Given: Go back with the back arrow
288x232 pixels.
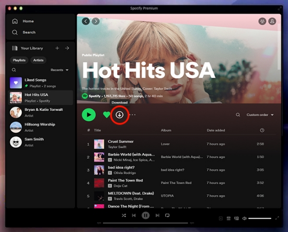Looking at the screenshot, I should 86,21.
